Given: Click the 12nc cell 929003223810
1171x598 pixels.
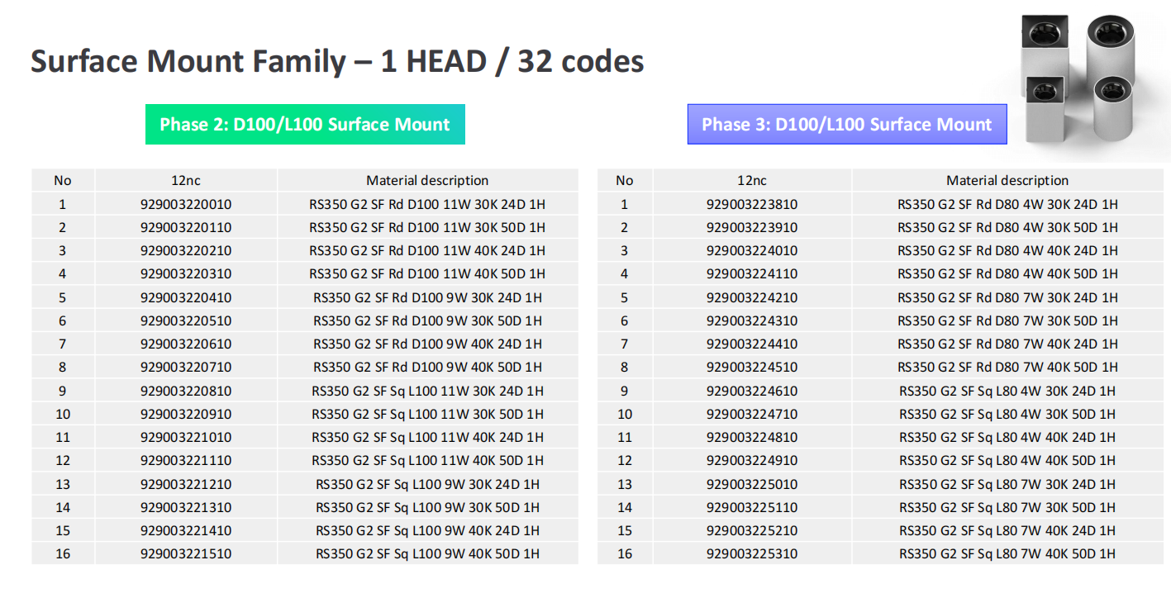Looking at the screenshot, I should [x=751, y=204].
